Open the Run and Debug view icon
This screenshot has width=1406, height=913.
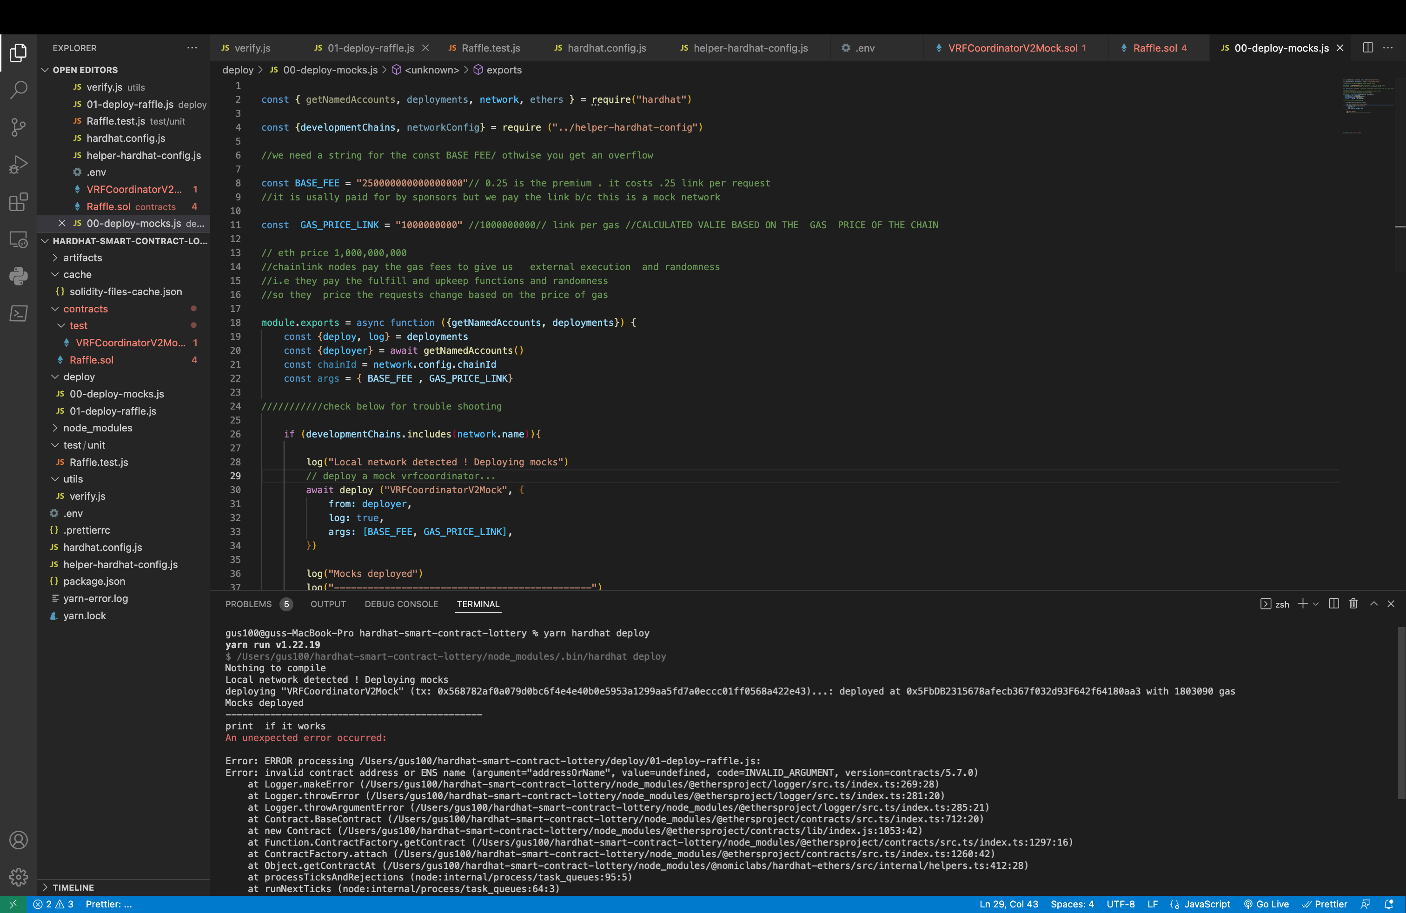(18, 164)
